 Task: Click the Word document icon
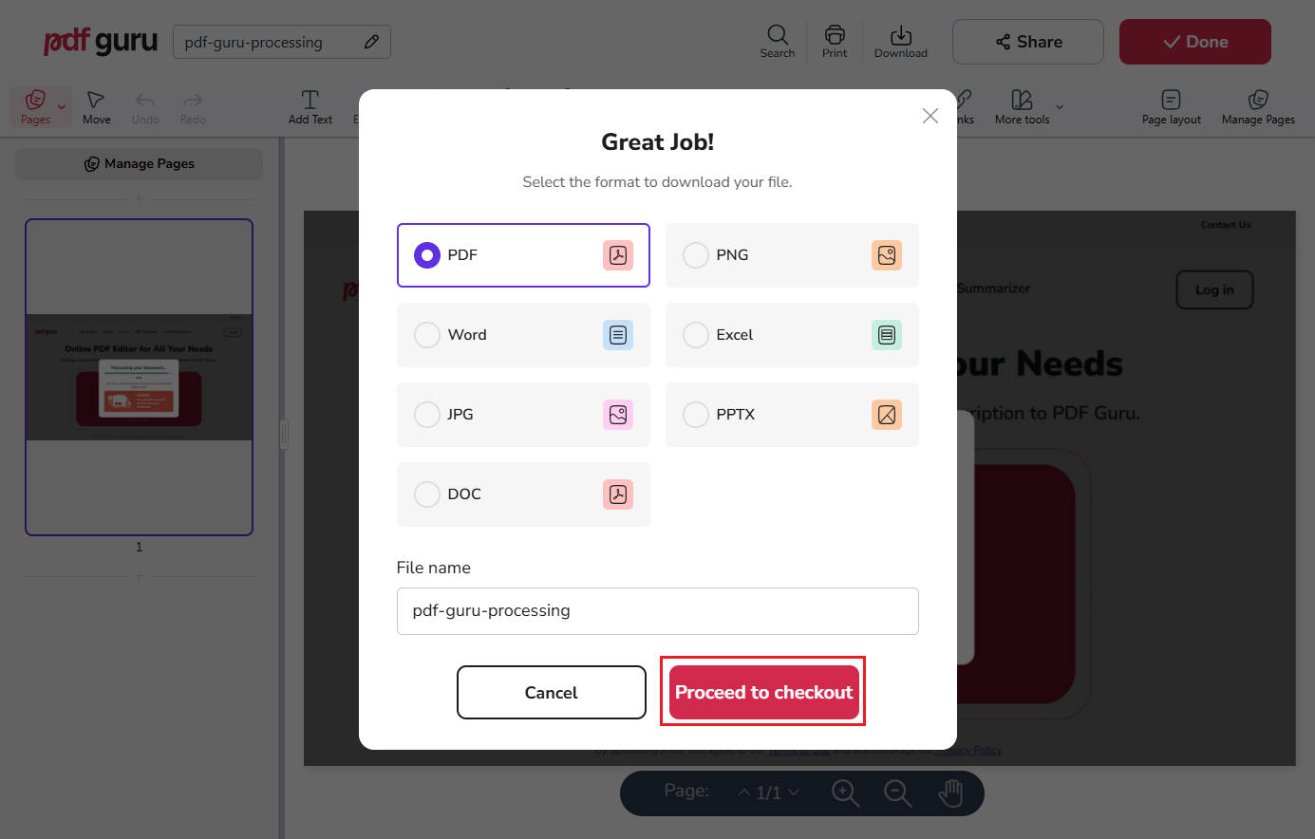tap(618, 335)
